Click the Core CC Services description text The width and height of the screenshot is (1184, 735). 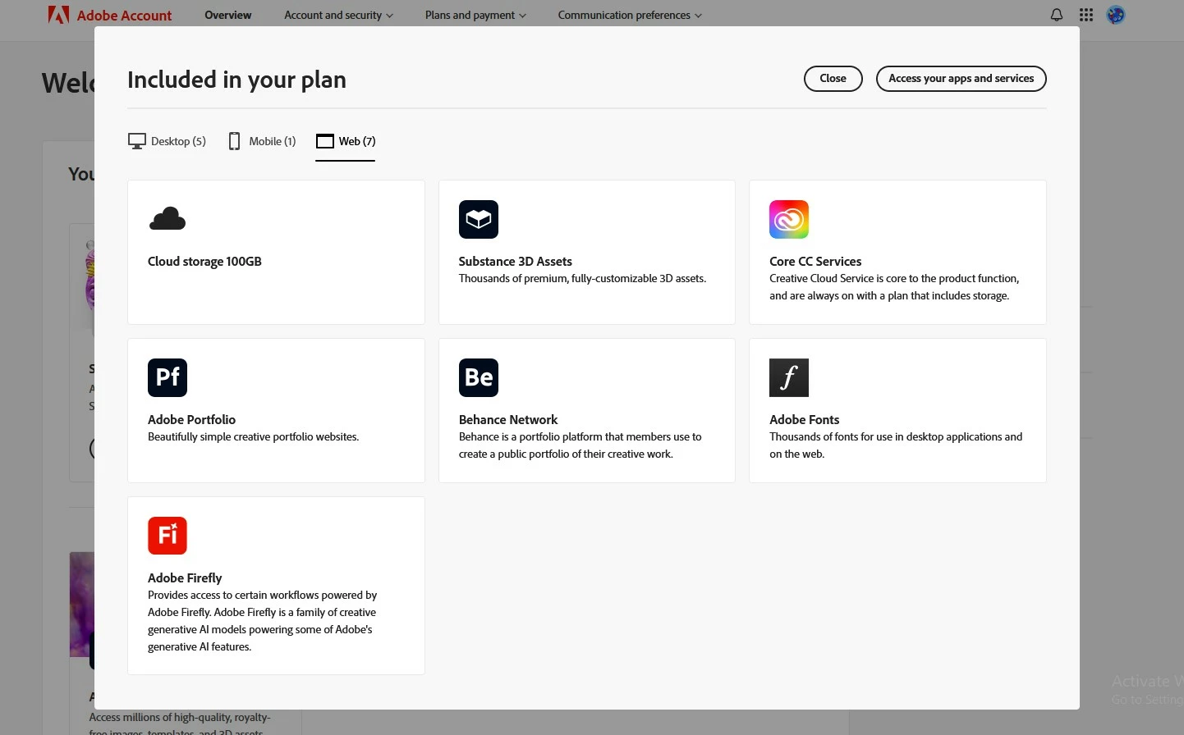(x=894, y=287)
